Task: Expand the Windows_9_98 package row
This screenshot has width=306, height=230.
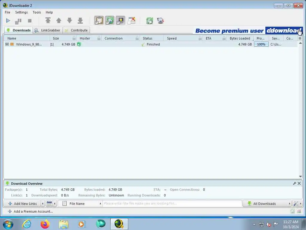Action: (7, 44)
